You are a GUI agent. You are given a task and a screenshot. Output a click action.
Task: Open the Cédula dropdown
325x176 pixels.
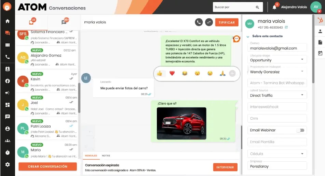click(x=277, y=154)
